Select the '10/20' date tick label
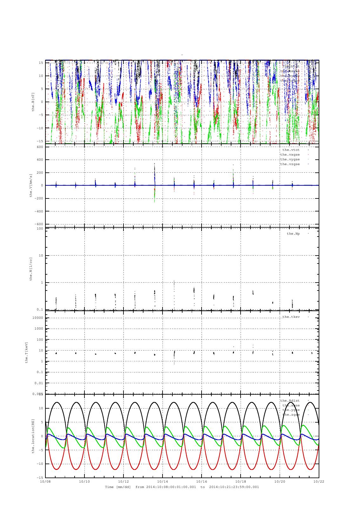 280,481
